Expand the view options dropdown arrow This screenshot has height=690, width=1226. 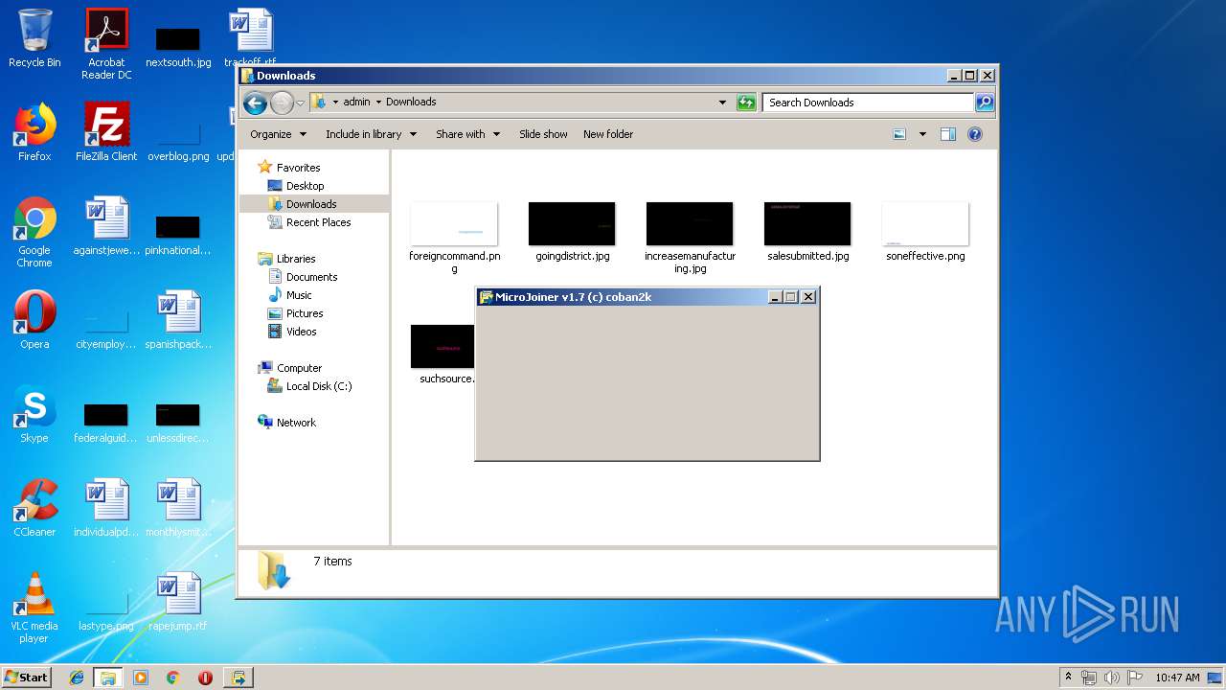pos(922,134)
